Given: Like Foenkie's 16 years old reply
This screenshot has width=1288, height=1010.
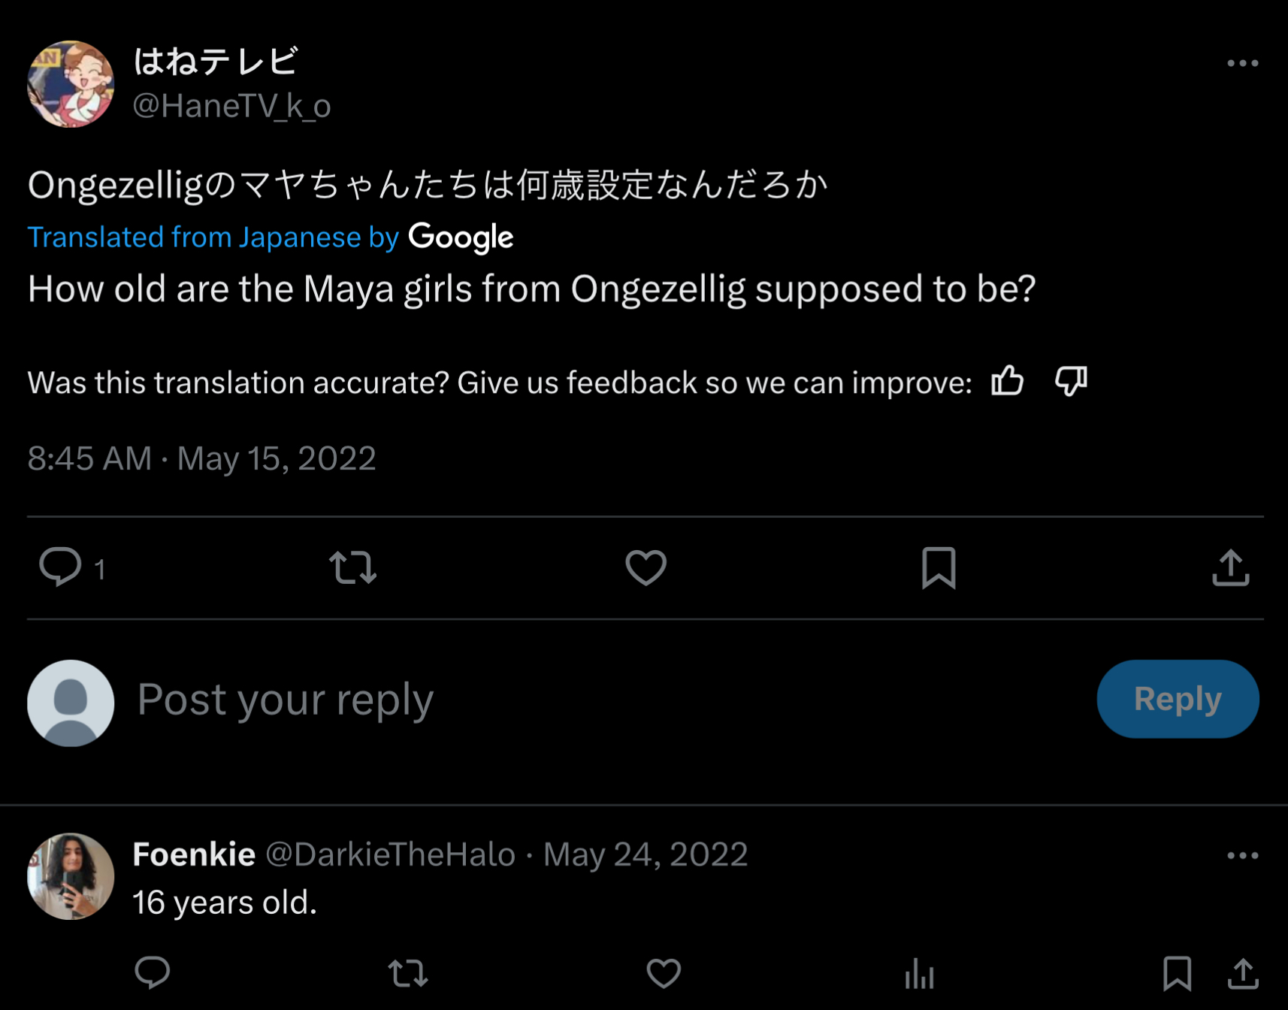Looking at the screenshot, I should pos(664,973).
